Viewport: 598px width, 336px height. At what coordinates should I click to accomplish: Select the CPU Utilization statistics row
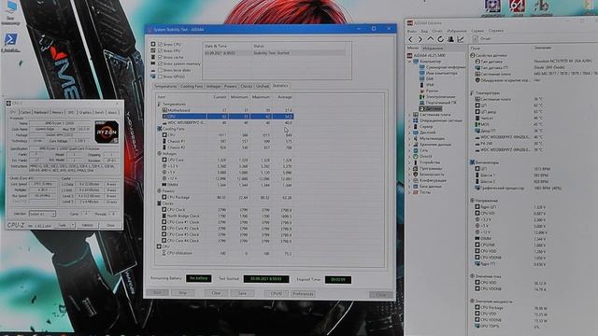tap(228, 253)
